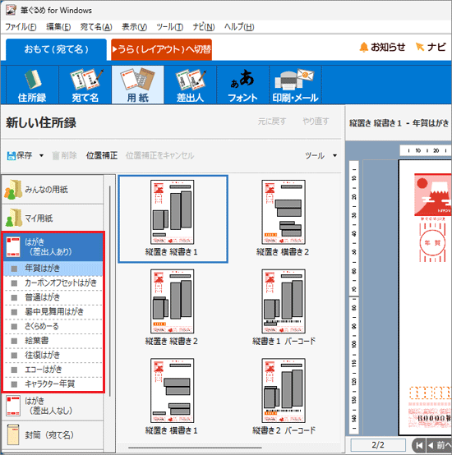Click 元に戻す undo
This screenshot has width=452, height=455.
tap(272, 122)
